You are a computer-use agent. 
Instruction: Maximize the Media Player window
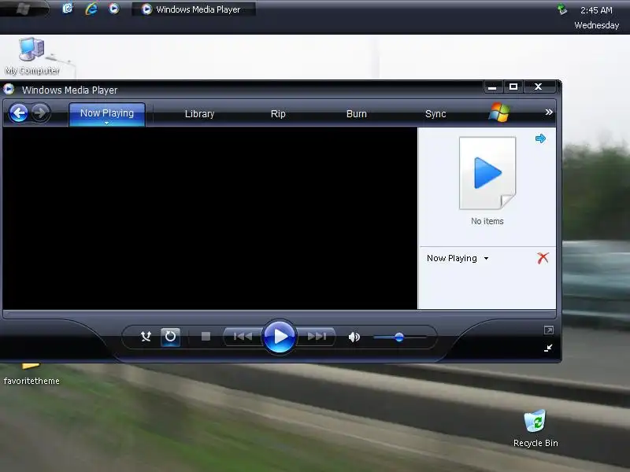coord(513,87)
